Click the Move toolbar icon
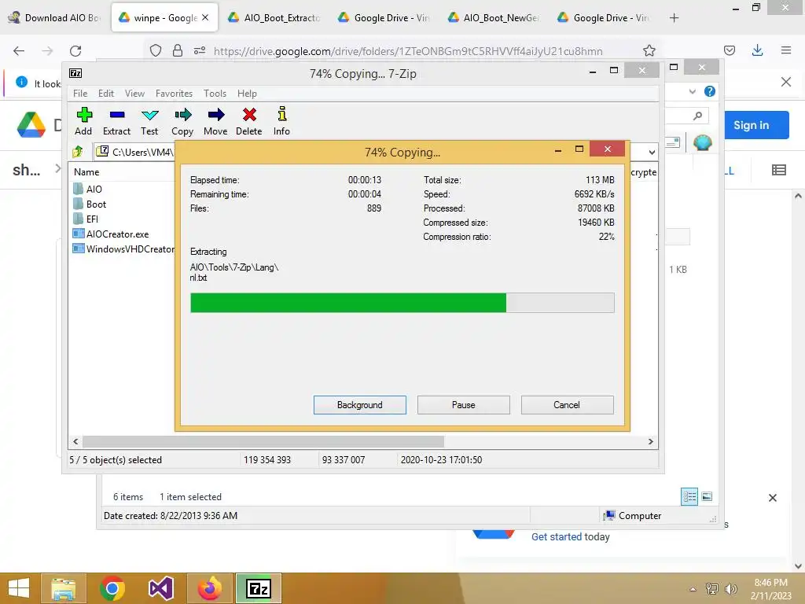The image size is (805, 604). tap(215, 121)
